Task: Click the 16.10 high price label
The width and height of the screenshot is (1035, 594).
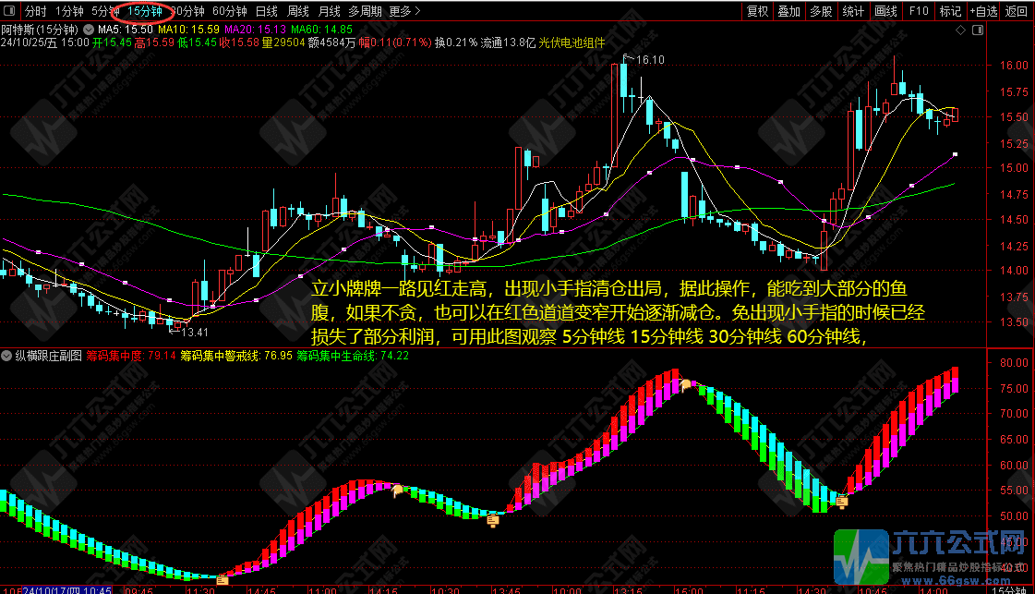Action: pos(649,60)
